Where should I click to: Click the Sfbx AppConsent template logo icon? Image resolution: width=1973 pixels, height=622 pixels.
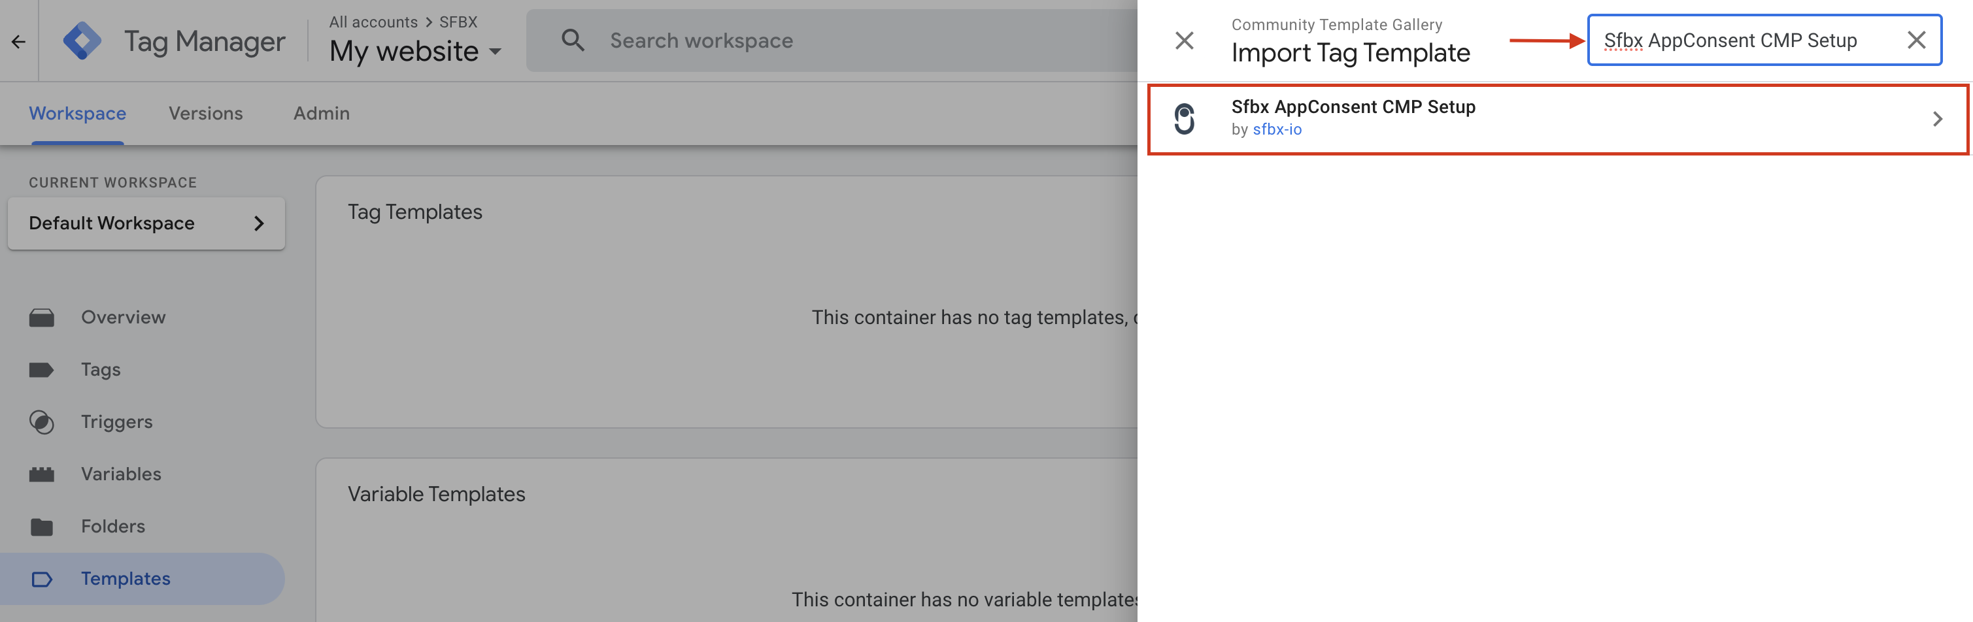(x=1184, y=120)
